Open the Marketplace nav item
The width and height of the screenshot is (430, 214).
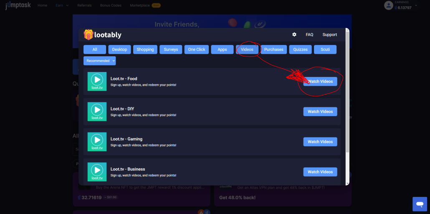[x=140, y=5]
